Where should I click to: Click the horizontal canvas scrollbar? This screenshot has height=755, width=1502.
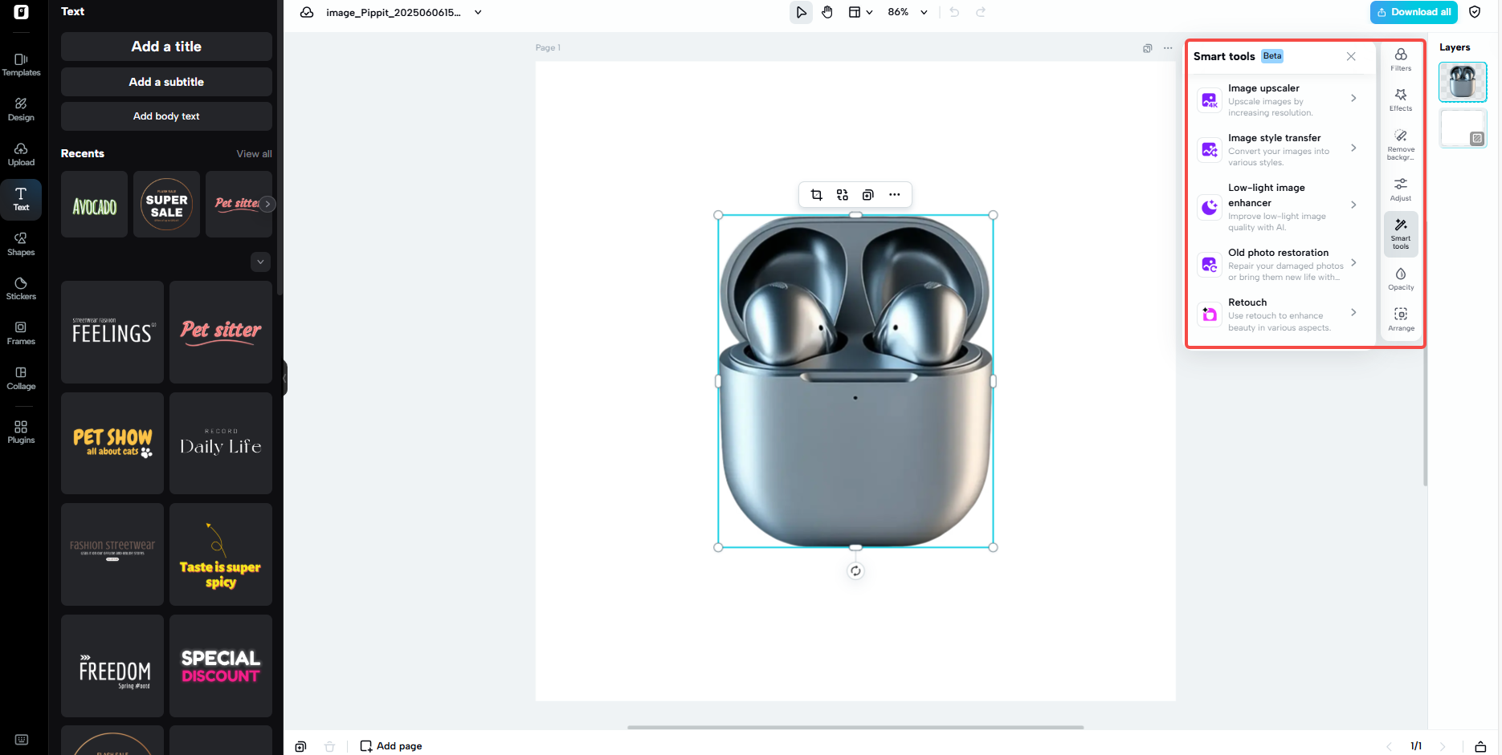(x=855, y=728)
